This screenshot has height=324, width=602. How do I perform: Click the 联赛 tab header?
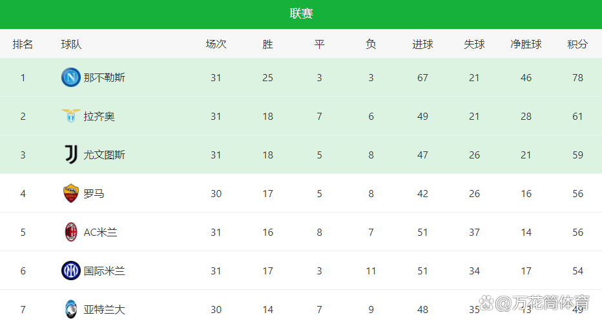(302, 14)
